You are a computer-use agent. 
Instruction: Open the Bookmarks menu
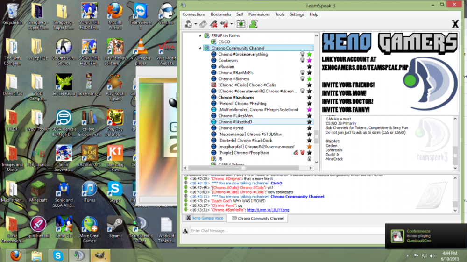click(x=221, y=14)
